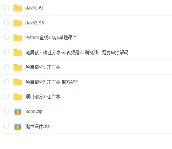Open the 项目部分3-江广林 name link
Viewport: 172px width, 149px height.
(43, 97)
